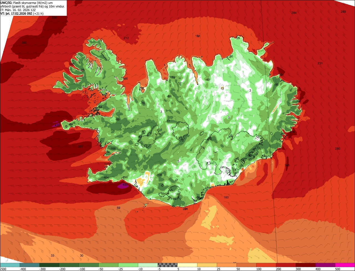Pick the green swatch between -100 and -50

[89, 265]
